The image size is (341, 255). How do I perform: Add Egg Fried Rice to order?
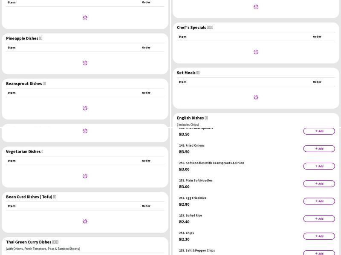point(319,201)
